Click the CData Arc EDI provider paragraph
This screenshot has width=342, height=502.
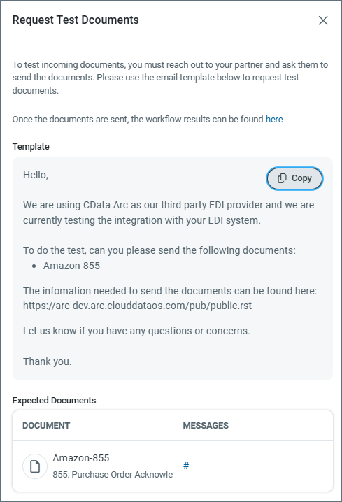click(x=169, y=213)
